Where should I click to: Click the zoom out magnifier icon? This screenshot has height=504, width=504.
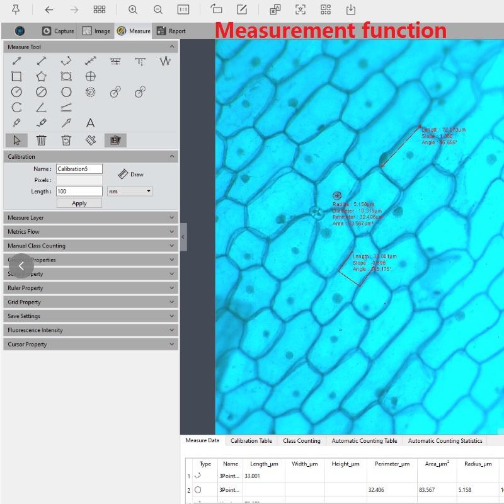click(158, 9)
